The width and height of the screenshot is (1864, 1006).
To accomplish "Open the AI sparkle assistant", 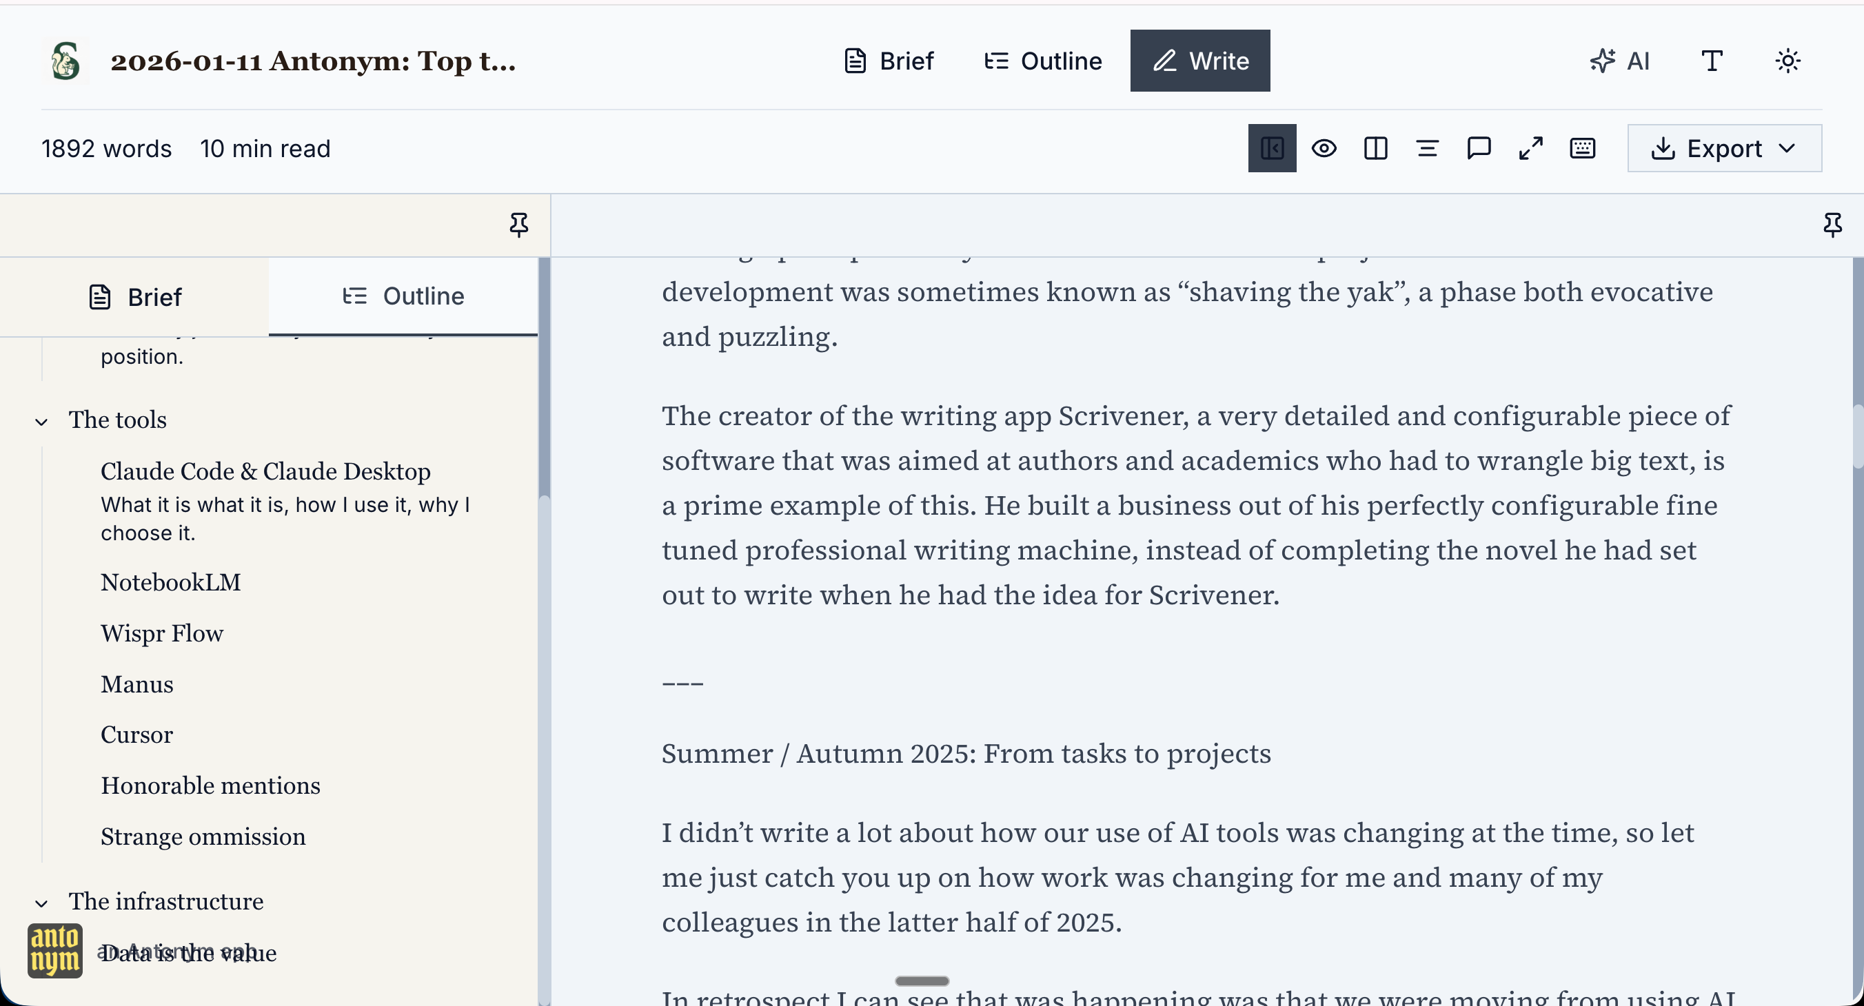I will [x=1619, y=61].
